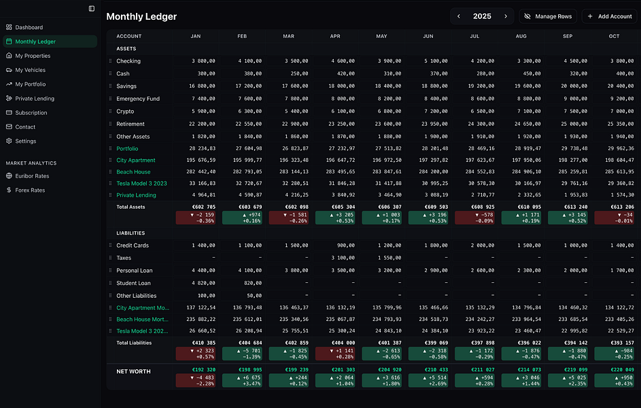Open Subscription in the sidebar
641x408 pixels.
[x=50, y=112]
